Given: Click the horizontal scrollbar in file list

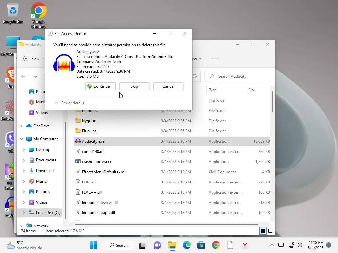Looking at the screenshot, I should [x=167, y=224].
